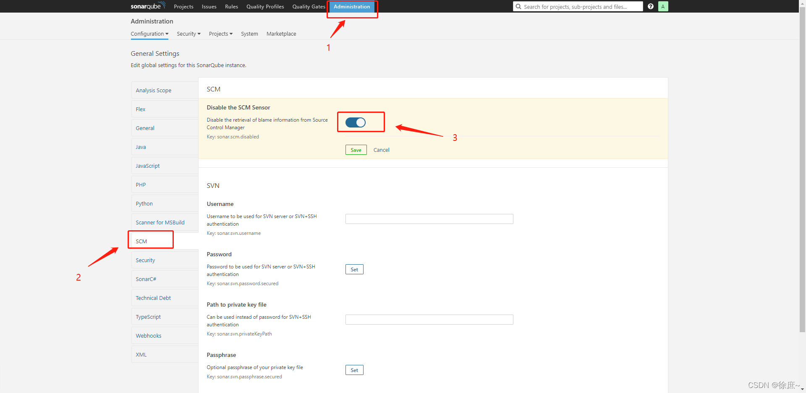
Task: Save the SCM sensor setting
Action: click(356, 150)
